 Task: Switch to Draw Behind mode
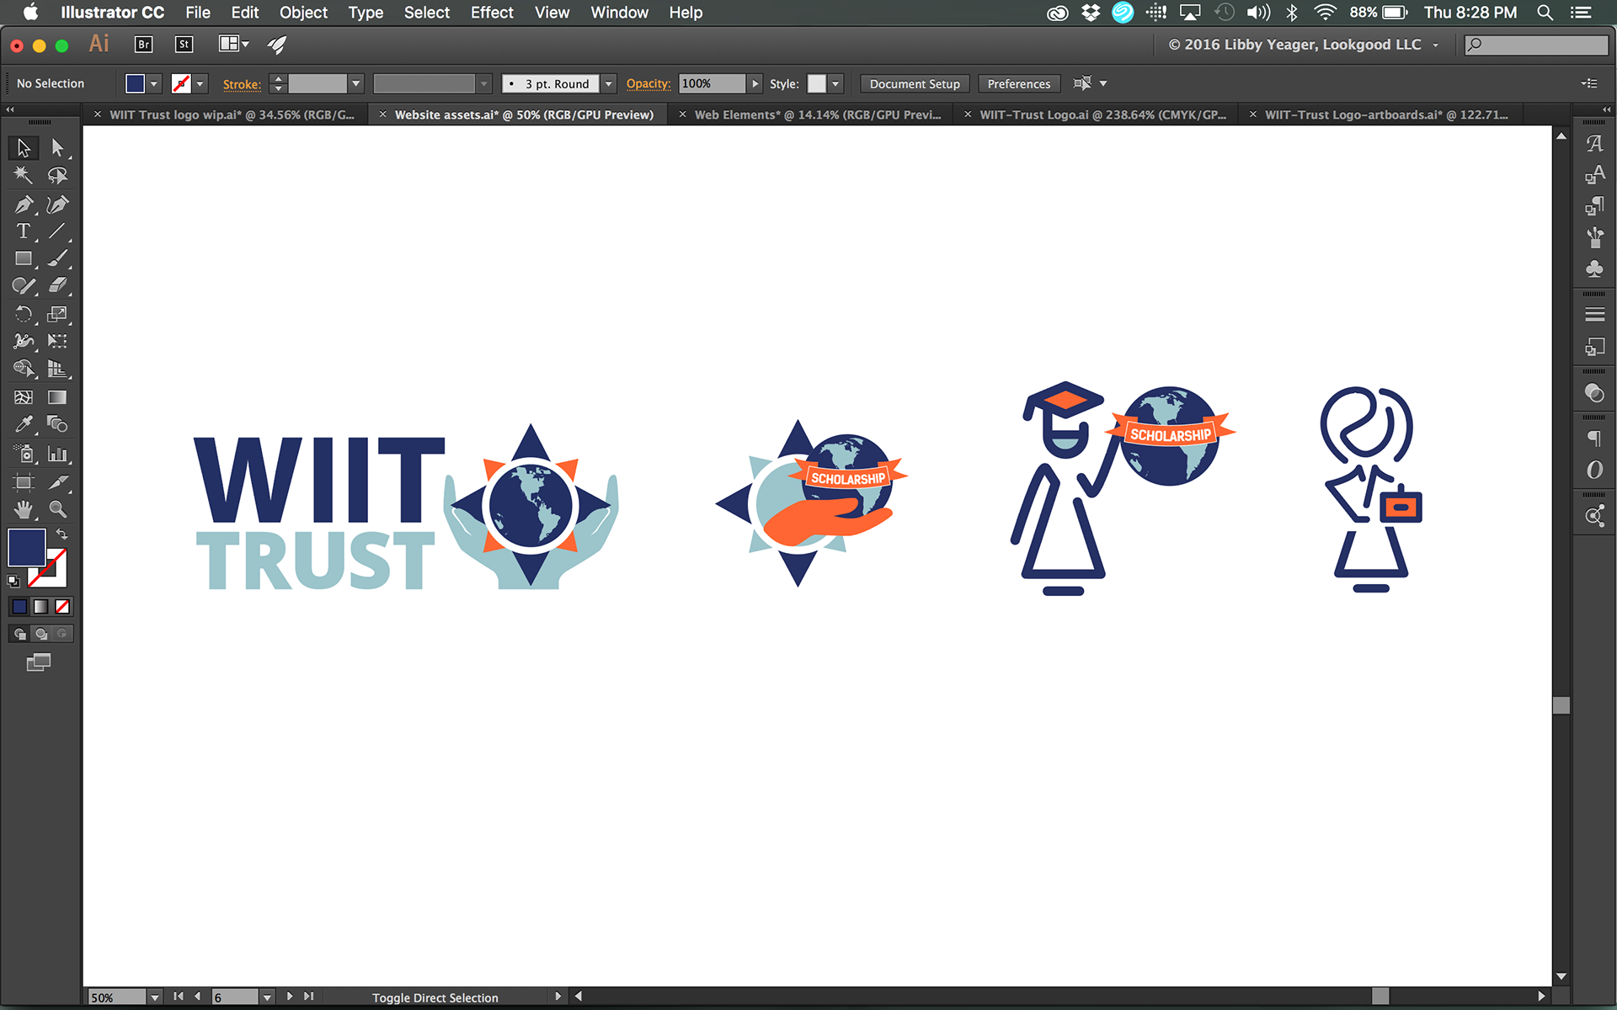point(41,634)
